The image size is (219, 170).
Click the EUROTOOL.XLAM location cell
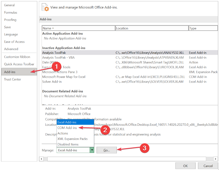[150, 67]
